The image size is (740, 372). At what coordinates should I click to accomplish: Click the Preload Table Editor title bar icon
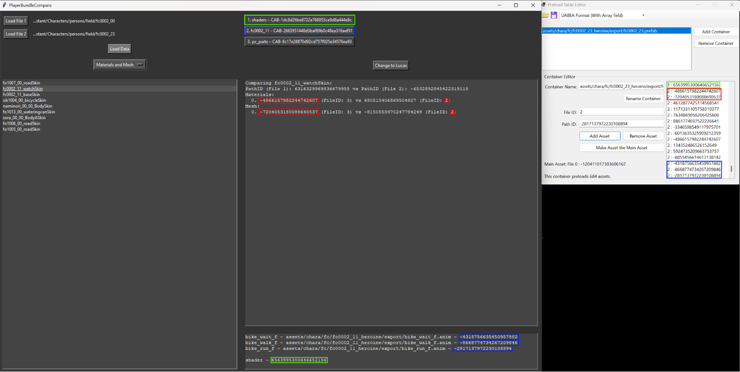(x=544, y=5)
